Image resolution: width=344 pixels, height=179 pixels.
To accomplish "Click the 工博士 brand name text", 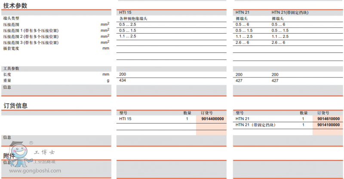I will [x=44, y=152].
